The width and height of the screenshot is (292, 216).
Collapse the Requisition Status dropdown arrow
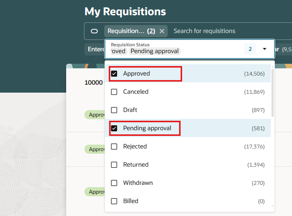click(x=265, y=49)
